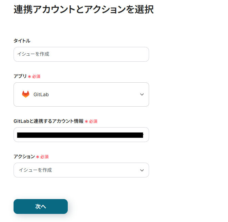The image size is (228, 222).
Task: Click the red asterisk beside アクション
Action: coord(38,157)
